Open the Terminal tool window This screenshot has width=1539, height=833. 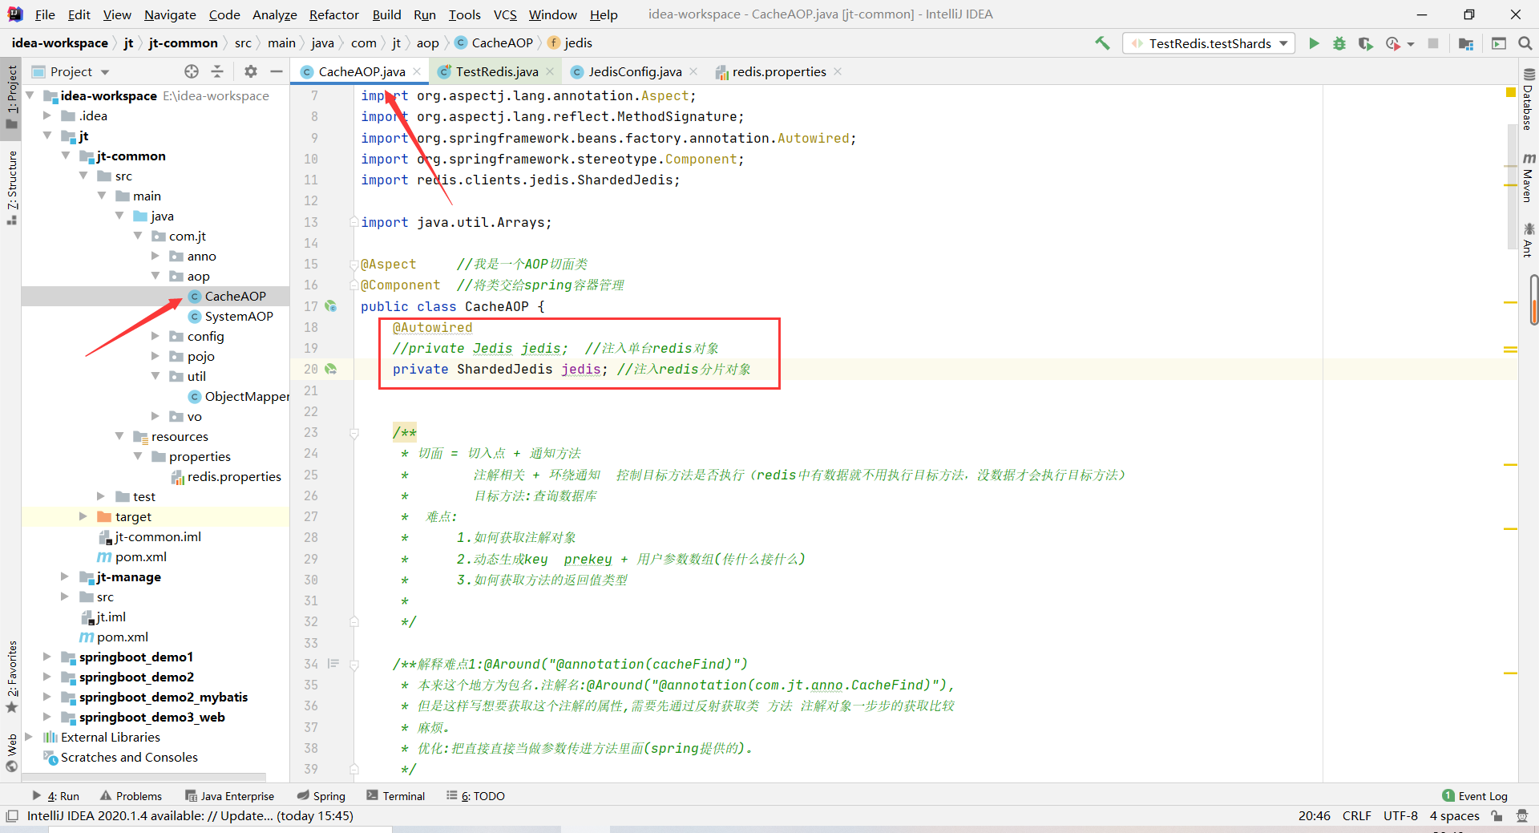pyautogui.click(x=396, y=796)
